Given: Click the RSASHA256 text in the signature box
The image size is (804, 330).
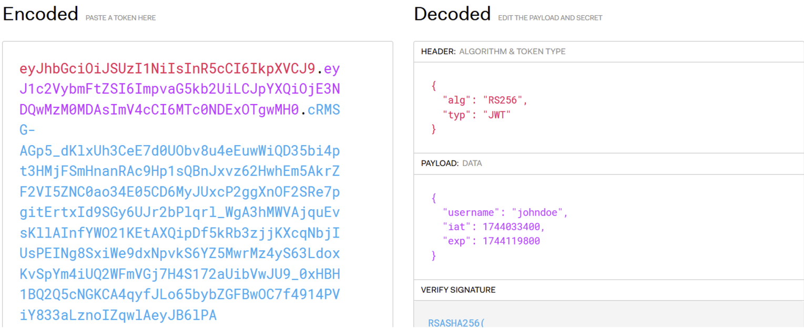Looking at the screenshot, I should [x=453, y=323].
